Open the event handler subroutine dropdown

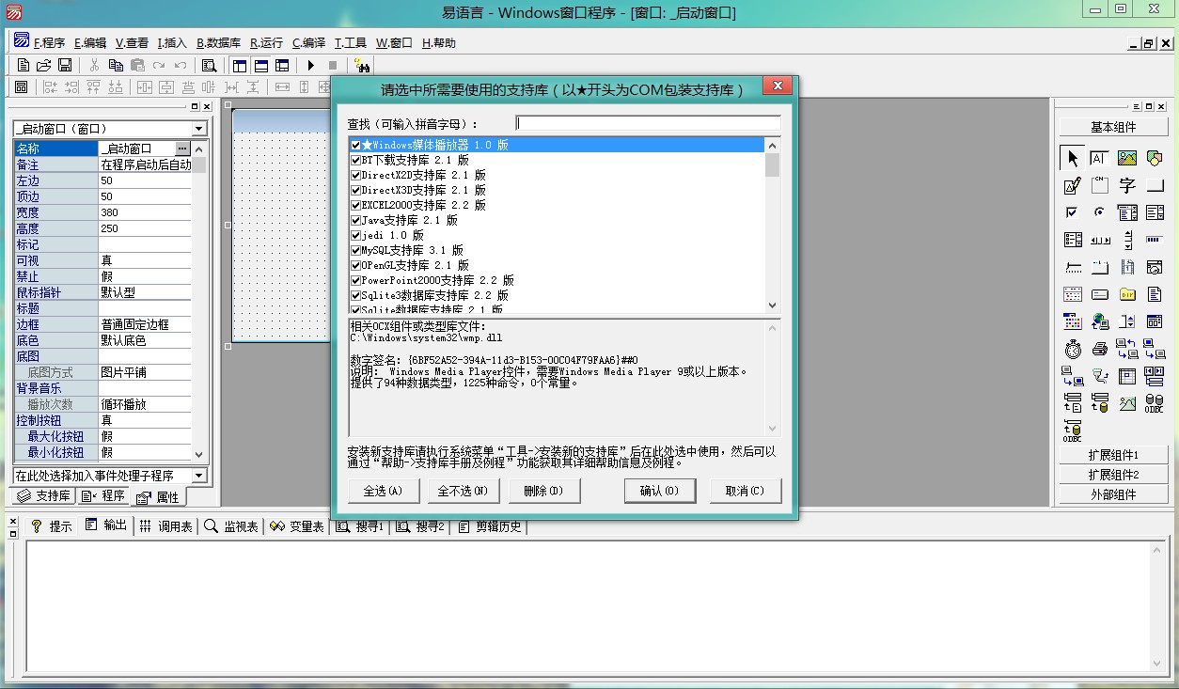(x=198, y=476)
